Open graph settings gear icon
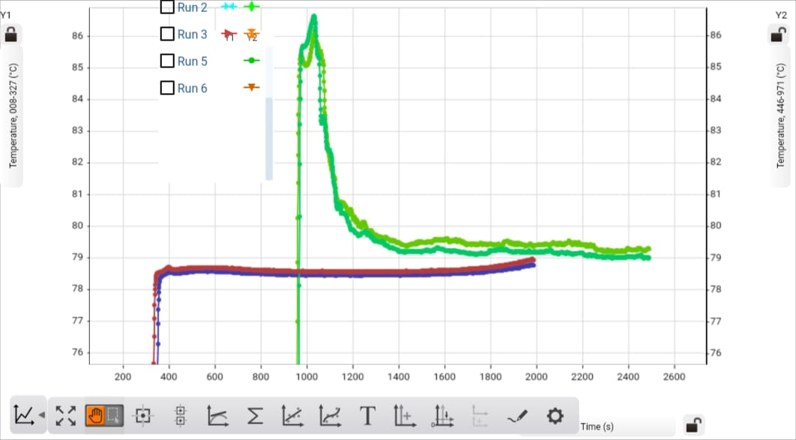 pyautogui.click(x=555, y=415)
